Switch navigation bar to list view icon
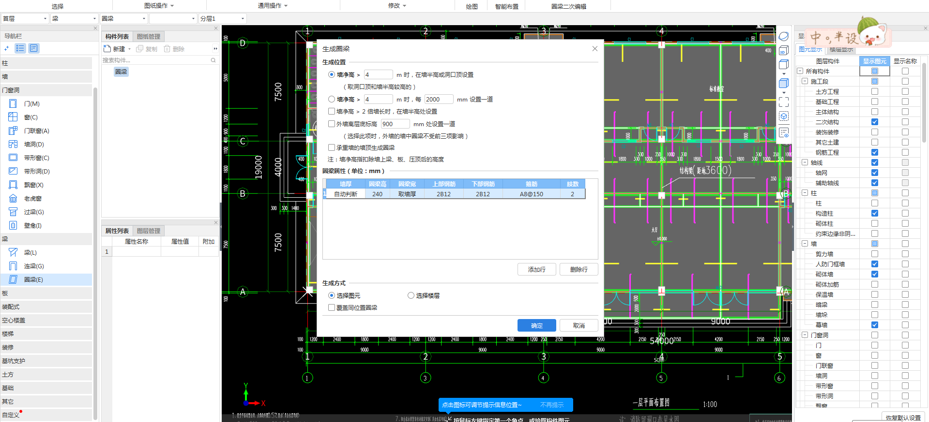The height and width of the screenshot is (422, 929). click(20, 48)
